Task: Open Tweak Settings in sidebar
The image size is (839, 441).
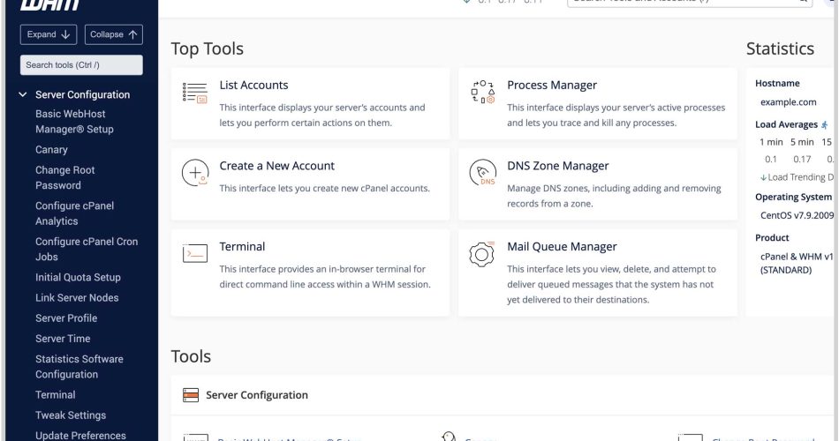Action: click(x=71, y=415)
